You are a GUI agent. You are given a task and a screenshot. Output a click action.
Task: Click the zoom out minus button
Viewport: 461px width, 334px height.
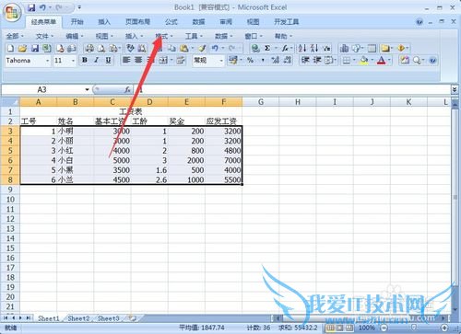[x=384, y=328]
